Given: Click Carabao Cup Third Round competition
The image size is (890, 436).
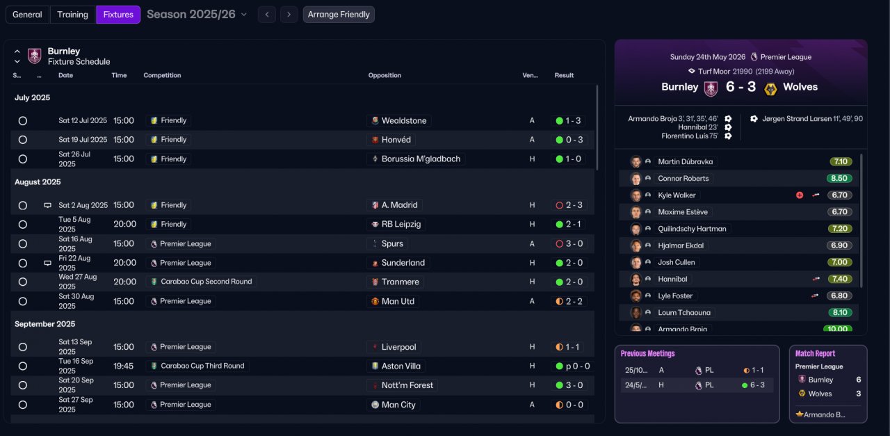Looking at the screenshot, I should [x=197, y=366].
